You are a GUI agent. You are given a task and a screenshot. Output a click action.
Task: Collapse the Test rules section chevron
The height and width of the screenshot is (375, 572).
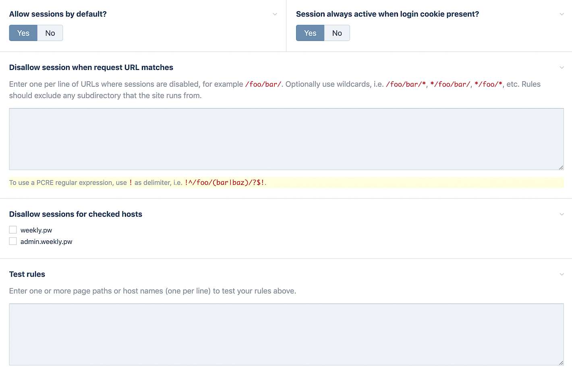[562, 274]
